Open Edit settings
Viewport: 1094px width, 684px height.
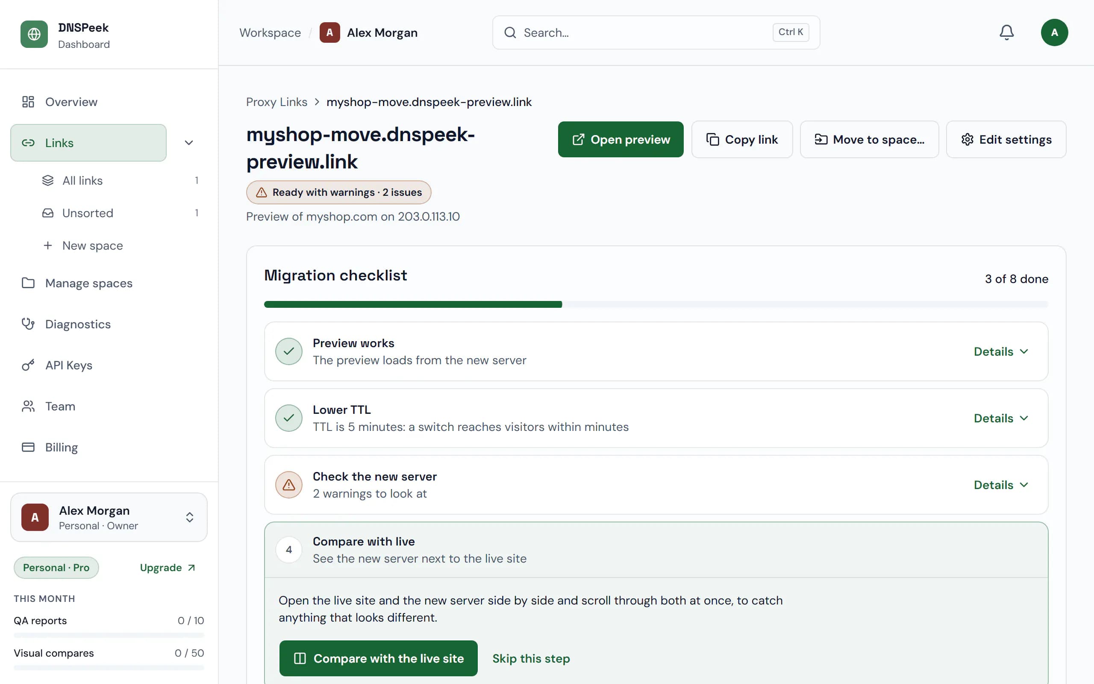[1006, 139]
